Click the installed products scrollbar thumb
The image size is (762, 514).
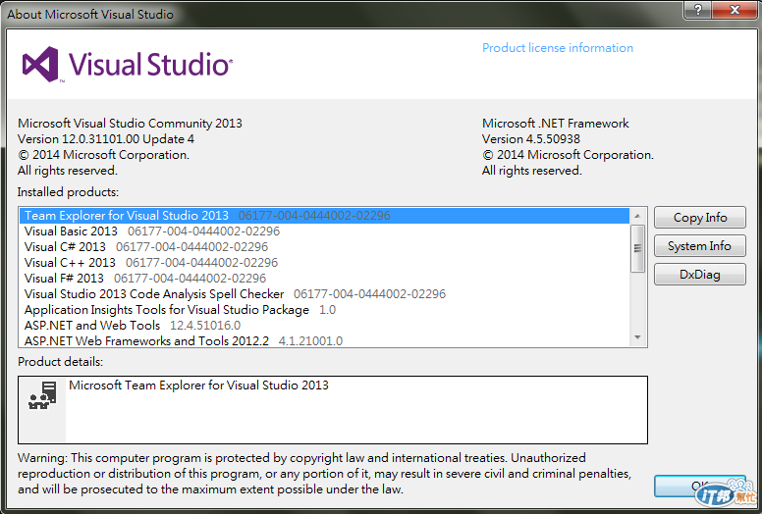click(x=637, y=248)
